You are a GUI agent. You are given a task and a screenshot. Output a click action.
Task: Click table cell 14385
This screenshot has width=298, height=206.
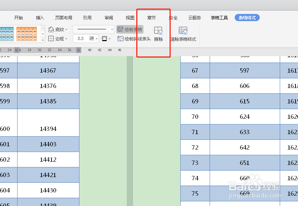48,101
